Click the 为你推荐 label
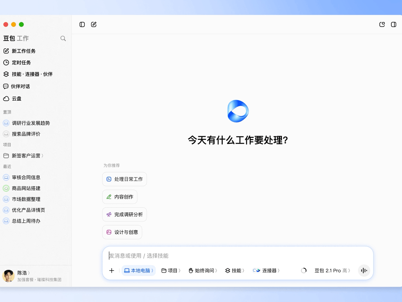 [x=112, y=165]
